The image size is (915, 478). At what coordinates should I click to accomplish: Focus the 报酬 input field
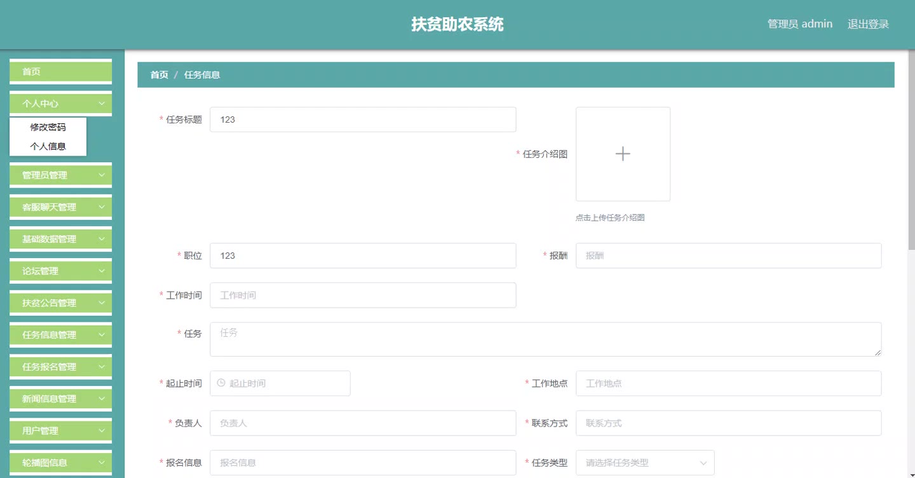(x=729, y=256)
